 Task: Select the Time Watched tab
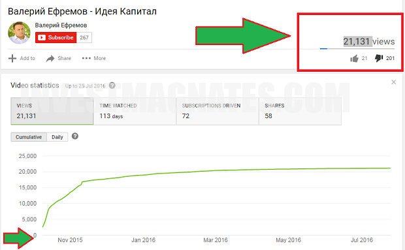coord(135,111)
